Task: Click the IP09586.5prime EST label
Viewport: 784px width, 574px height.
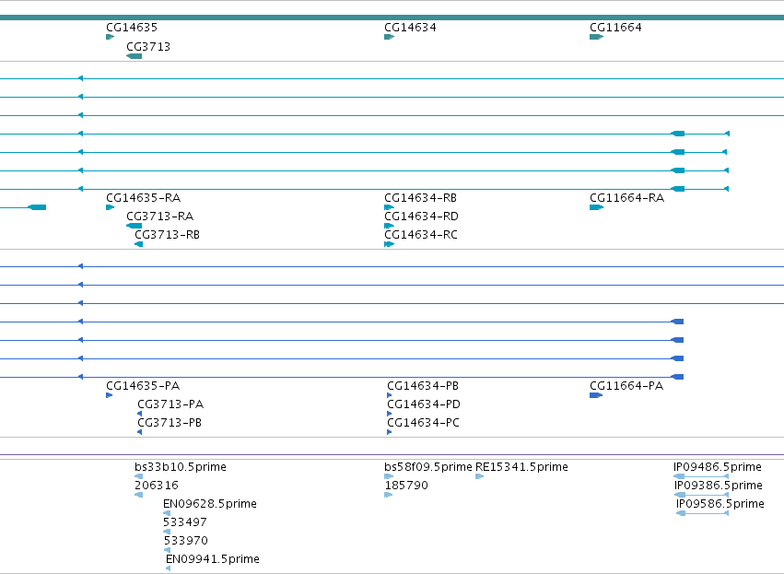Action: click(720, 504)
